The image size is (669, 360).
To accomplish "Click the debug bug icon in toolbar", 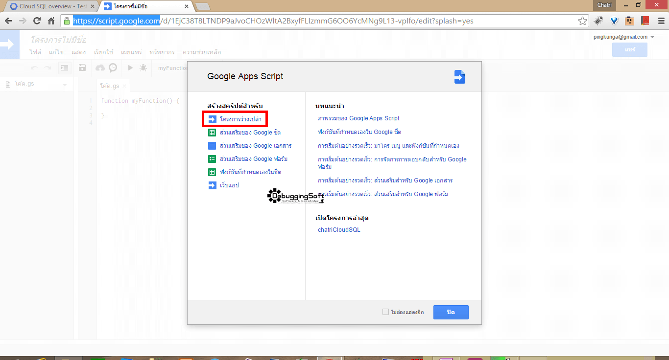I will (143, 68).
